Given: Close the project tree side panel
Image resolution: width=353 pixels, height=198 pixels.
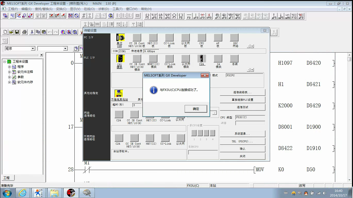Looking at the screenshot, I should click(x=41, y=55).
